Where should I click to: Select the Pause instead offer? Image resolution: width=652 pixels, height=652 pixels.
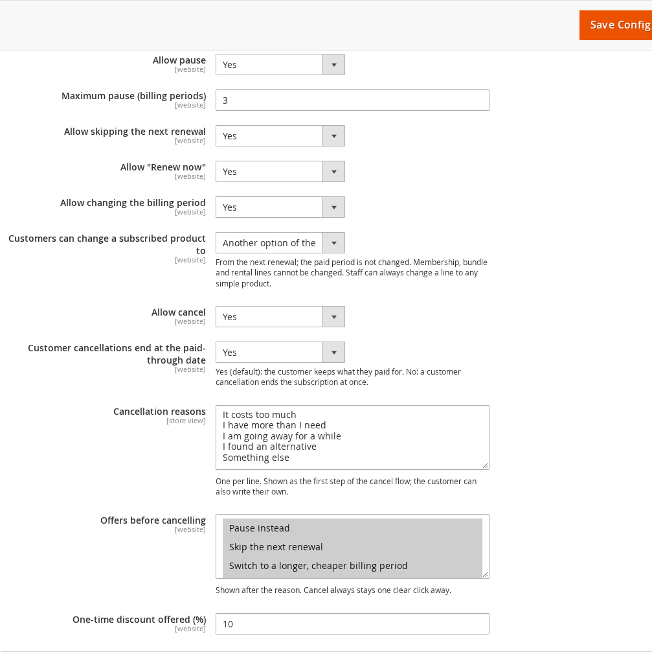[x=352, y=528]
